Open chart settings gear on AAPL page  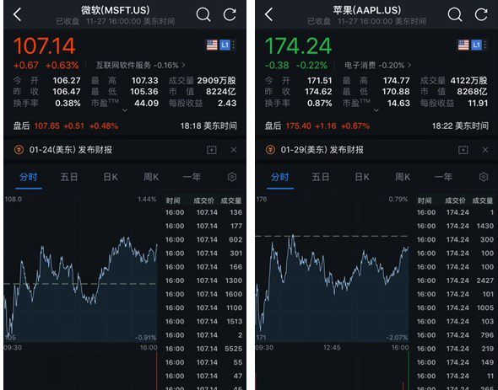[x=484, y=177]
